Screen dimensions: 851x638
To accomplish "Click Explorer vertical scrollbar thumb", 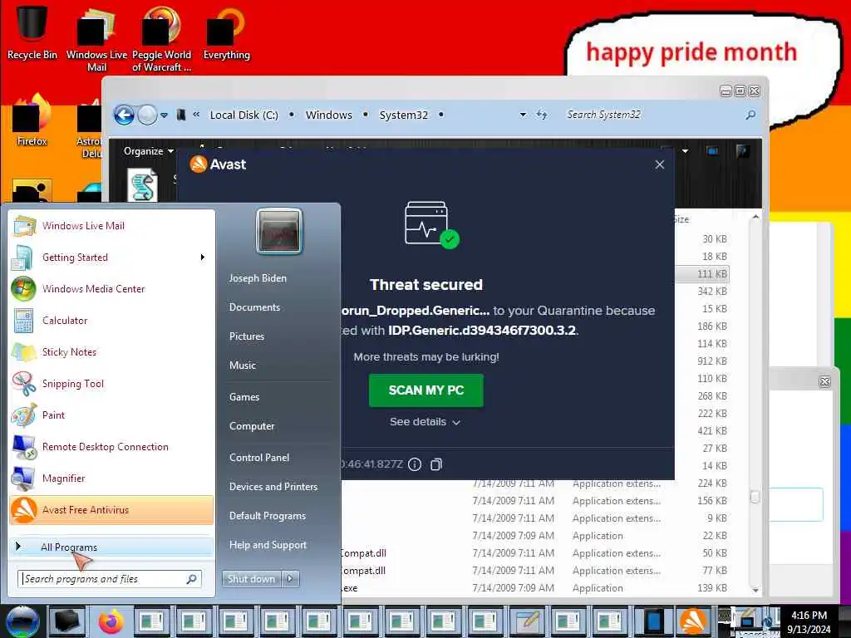I will [x=755, y=497].
